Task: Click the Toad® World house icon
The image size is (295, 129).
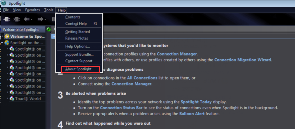Action: (12, 99)
